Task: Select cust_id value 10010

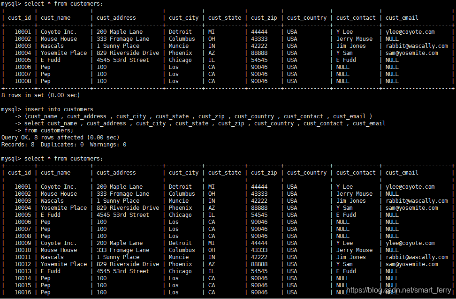Action: point(23,250)
